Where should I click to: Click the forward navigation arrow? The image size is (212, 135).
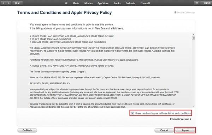(8, 3)
